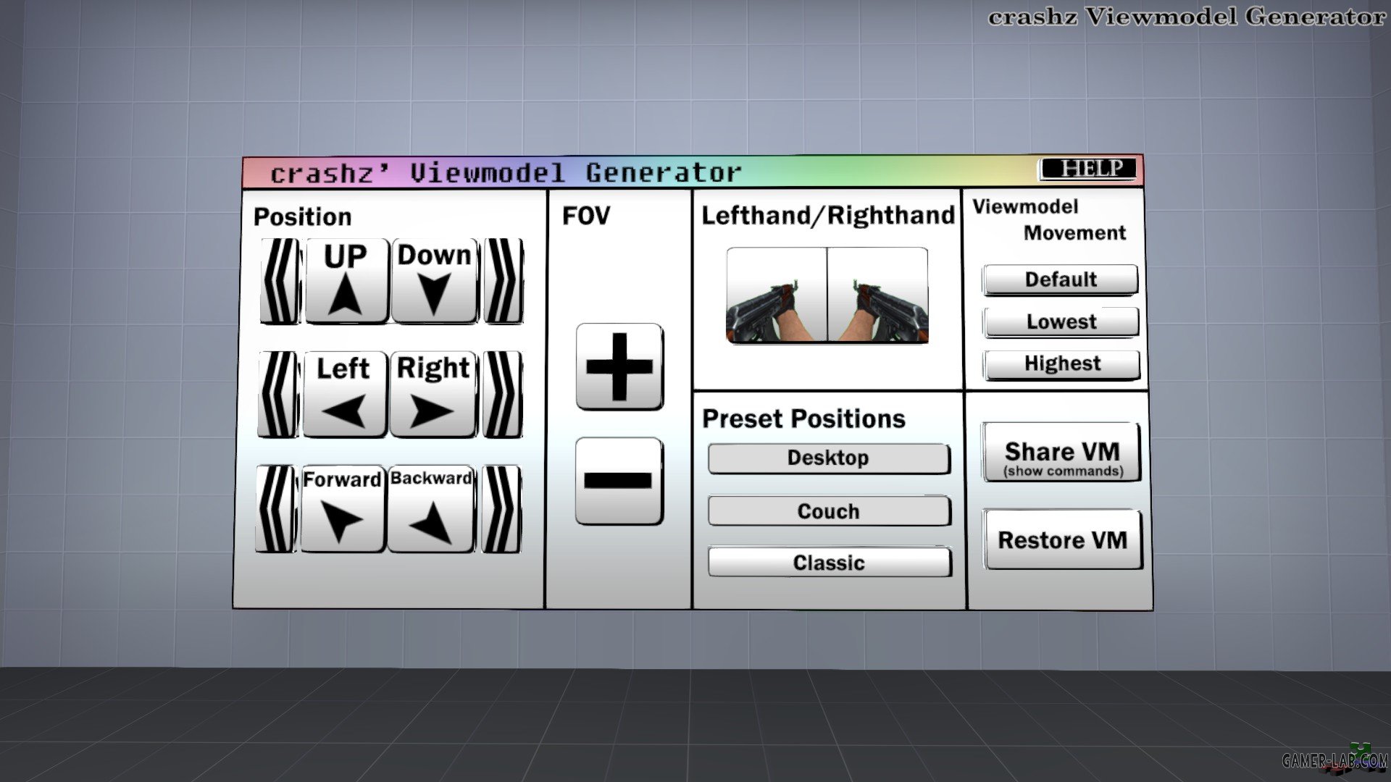The width and height of the screenshot is (1391, 782).
Task: Click Share VM to show commands
Action: point(1062,453)
